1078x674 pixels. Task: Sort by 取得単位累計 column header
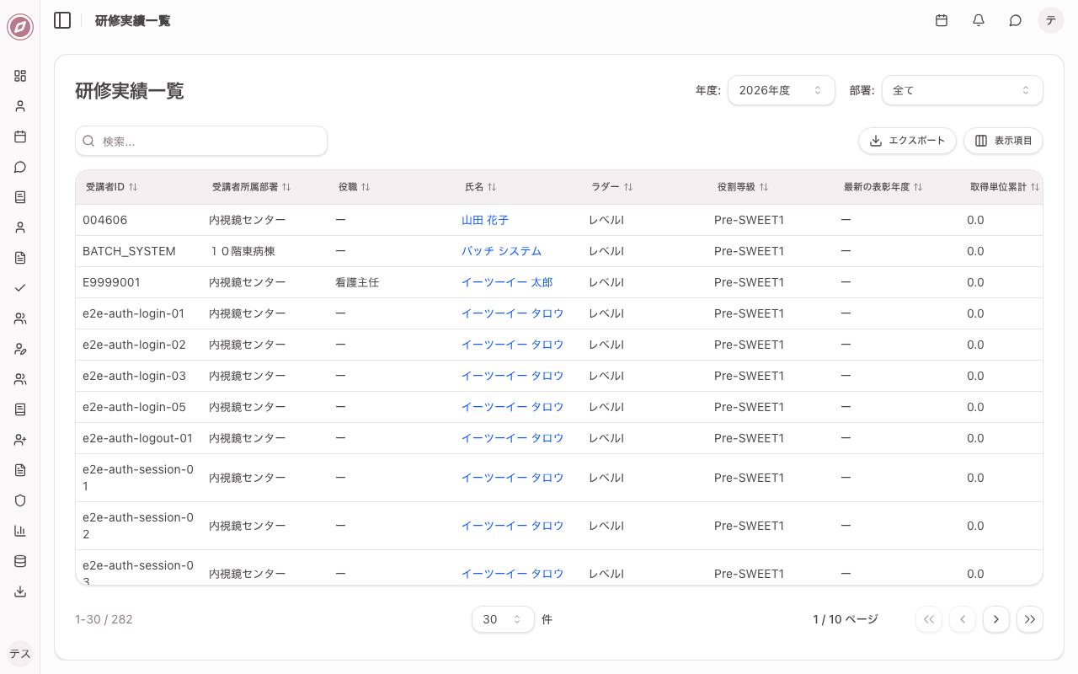[x=1005, y=187]
